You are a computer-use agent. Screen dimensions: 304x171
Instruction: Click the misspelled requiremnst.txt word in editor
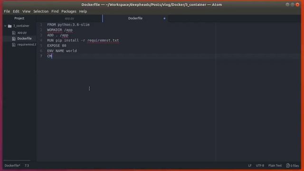coord(103,40)
